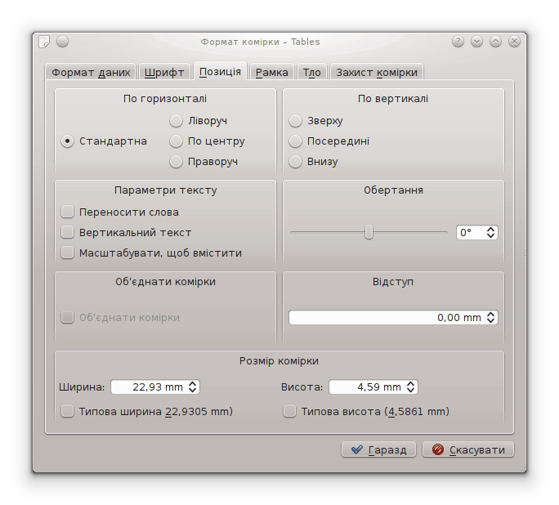This screenshot has width=559, height=505.
Task: Click the Відступ value input field
Action: 384,318
